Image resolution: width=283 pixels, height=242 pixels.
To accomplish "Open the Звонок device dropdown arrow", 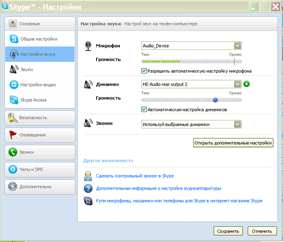I will pos(237,124).
